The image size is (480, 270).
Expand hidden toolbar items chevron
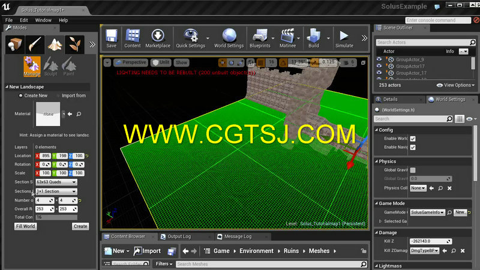click(x=364, y=38)
